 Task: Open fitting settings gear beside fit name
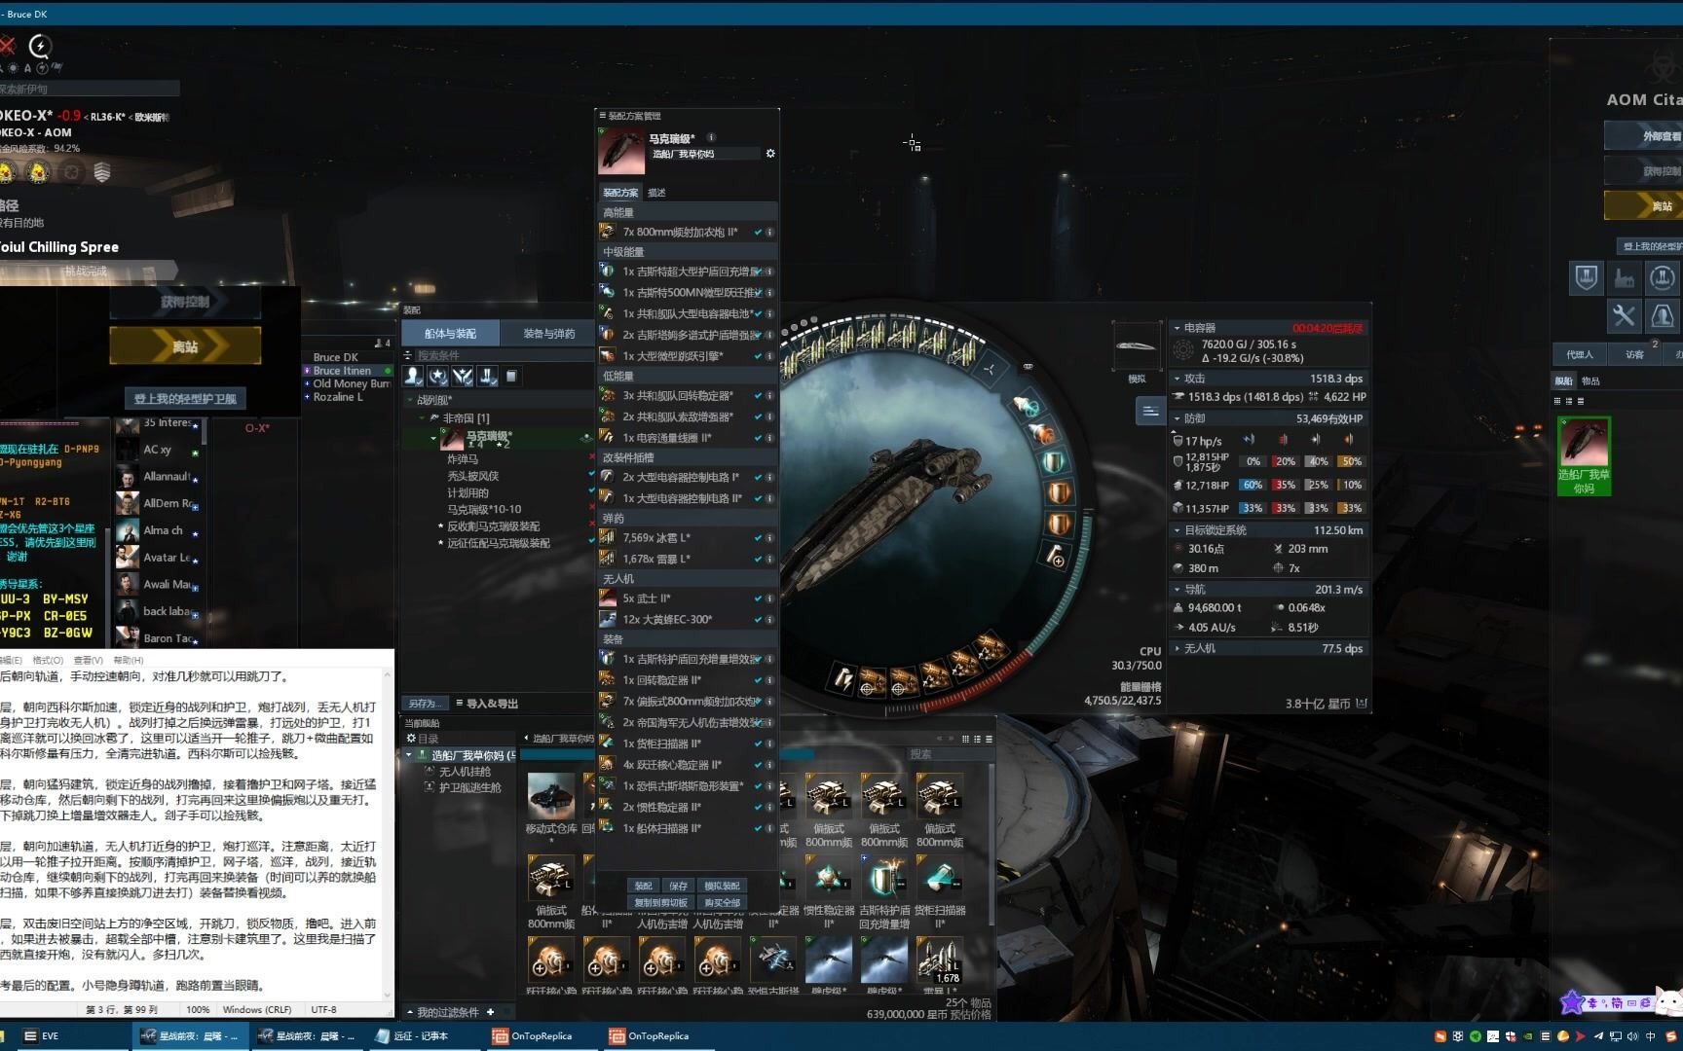tap(770, 154)
